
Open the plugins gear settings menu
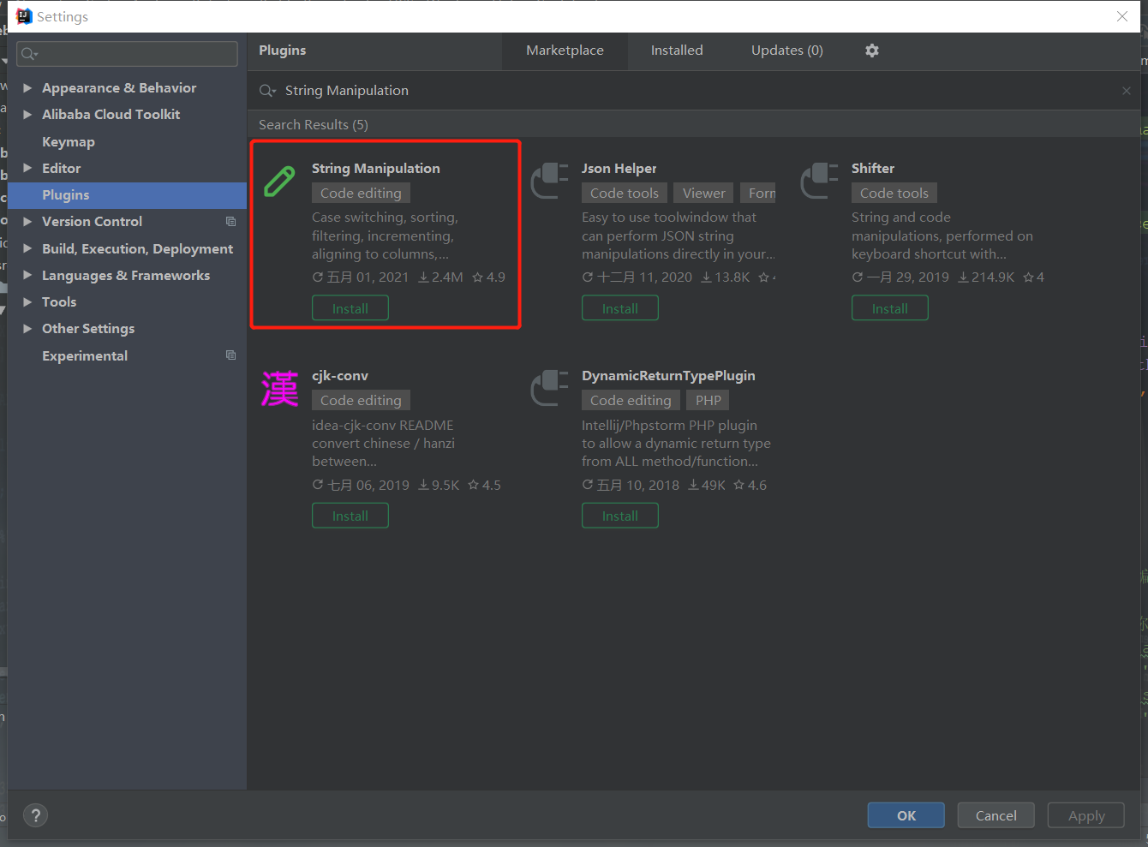point(872,51)
